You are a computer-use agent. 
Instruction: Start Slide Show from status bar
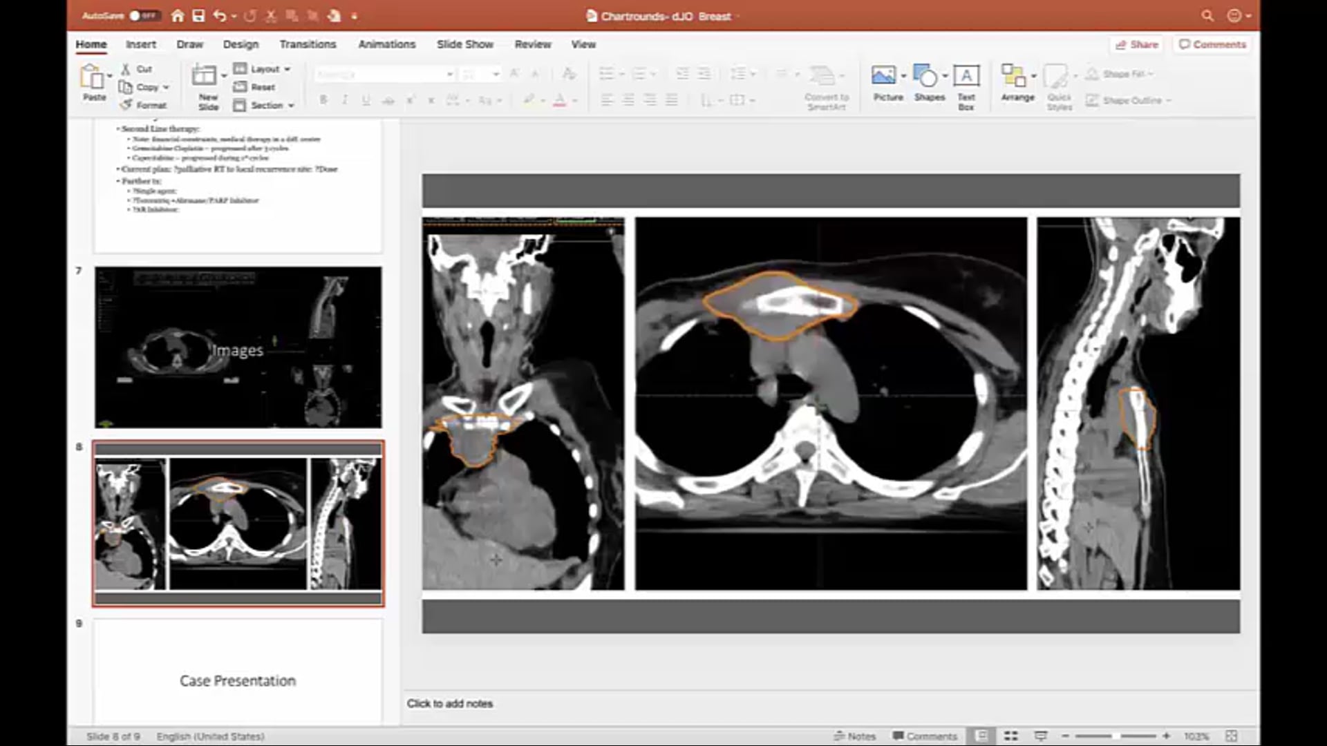1040,735
